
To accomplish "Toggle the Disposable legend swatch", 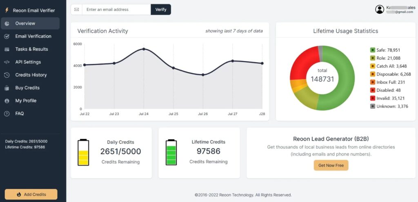I will [372, 74].
